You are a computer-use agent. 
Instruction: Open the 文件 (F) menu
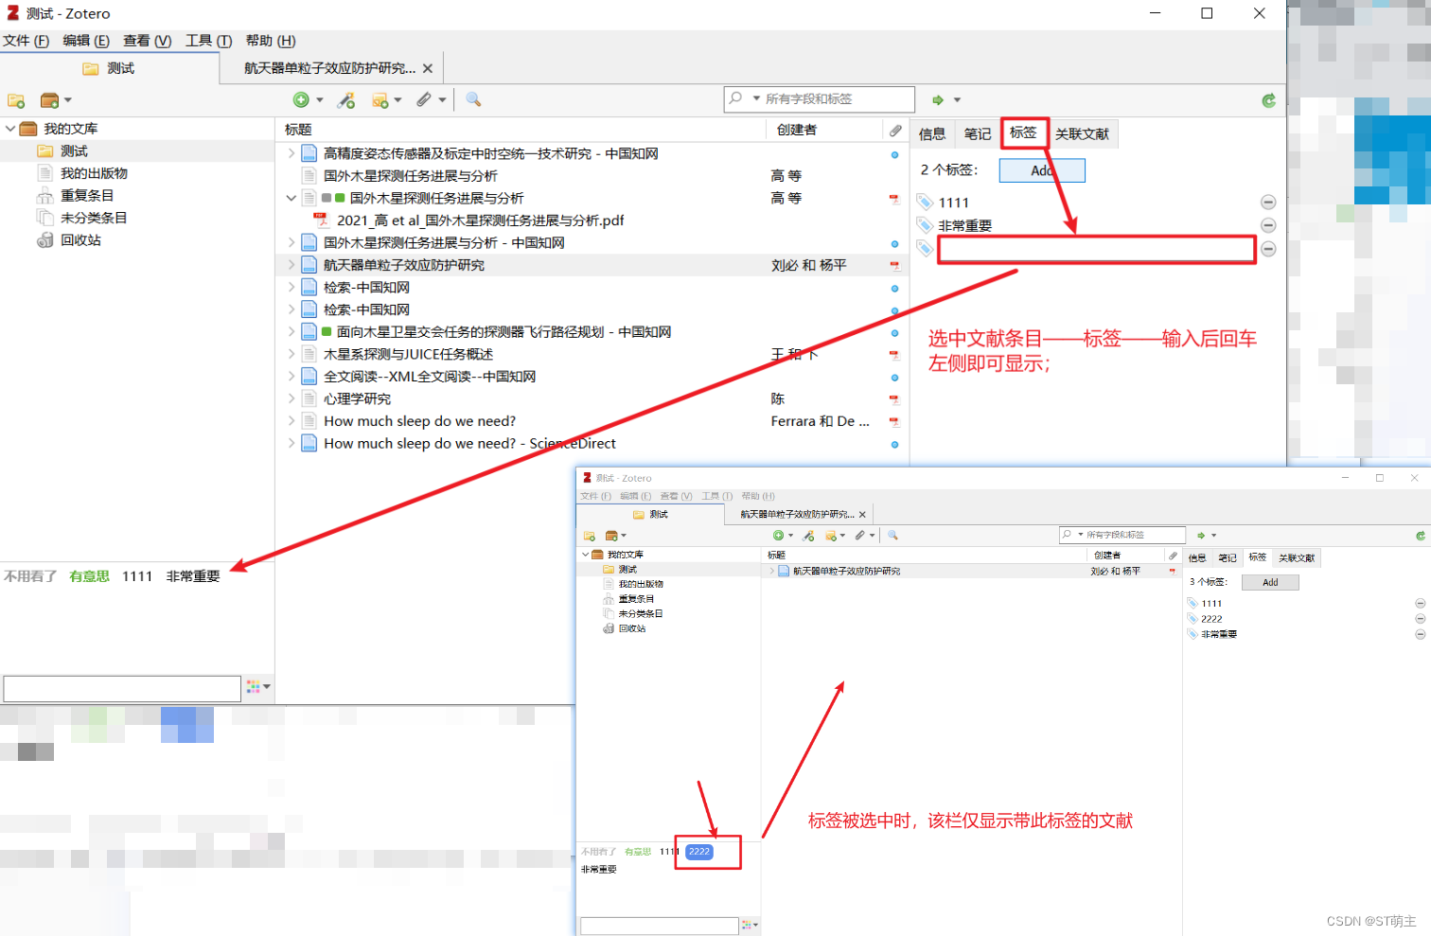pos(26,41)
